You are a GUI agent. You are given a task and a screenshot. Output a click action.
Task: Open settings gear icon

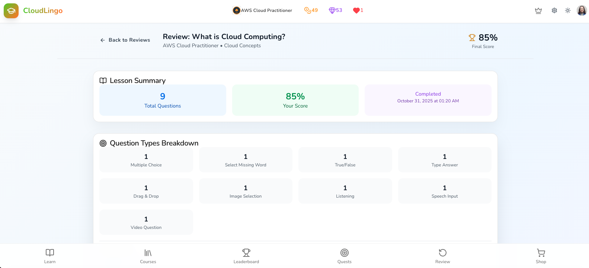554,10
